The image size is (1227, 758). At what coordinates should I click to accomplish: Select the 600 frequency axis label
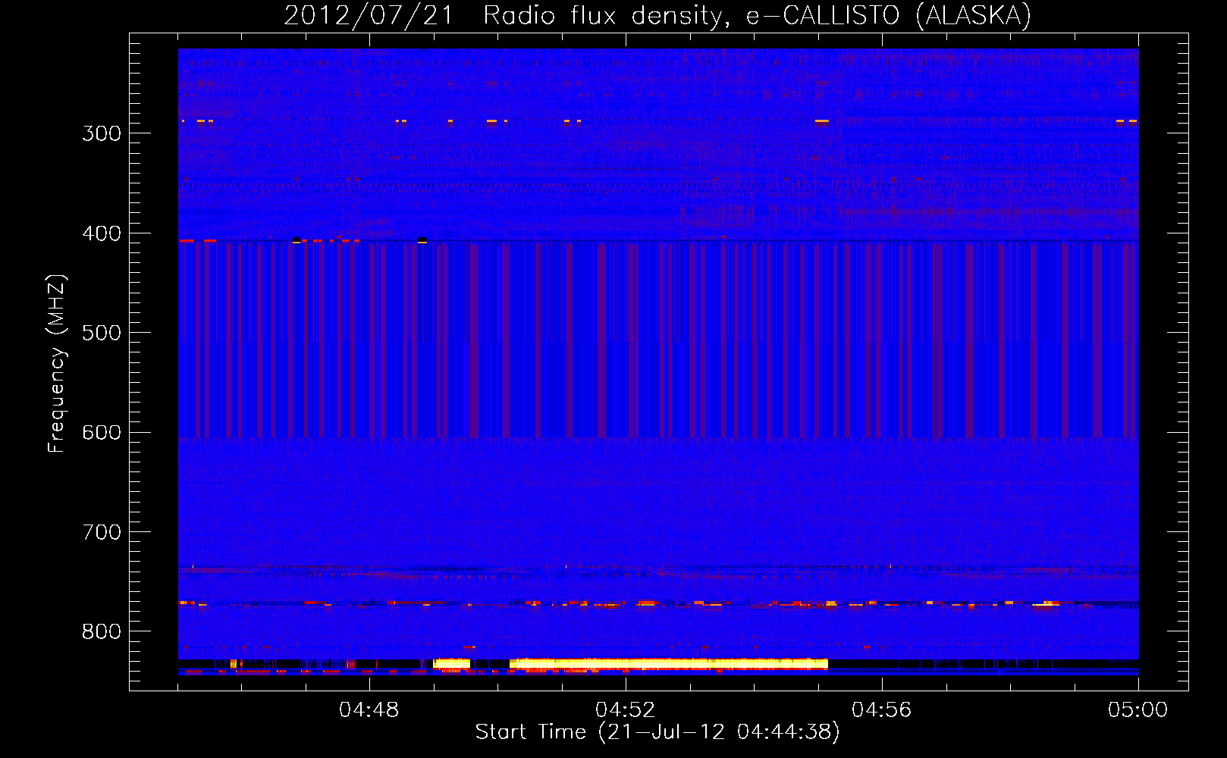[x=102, y=433]
